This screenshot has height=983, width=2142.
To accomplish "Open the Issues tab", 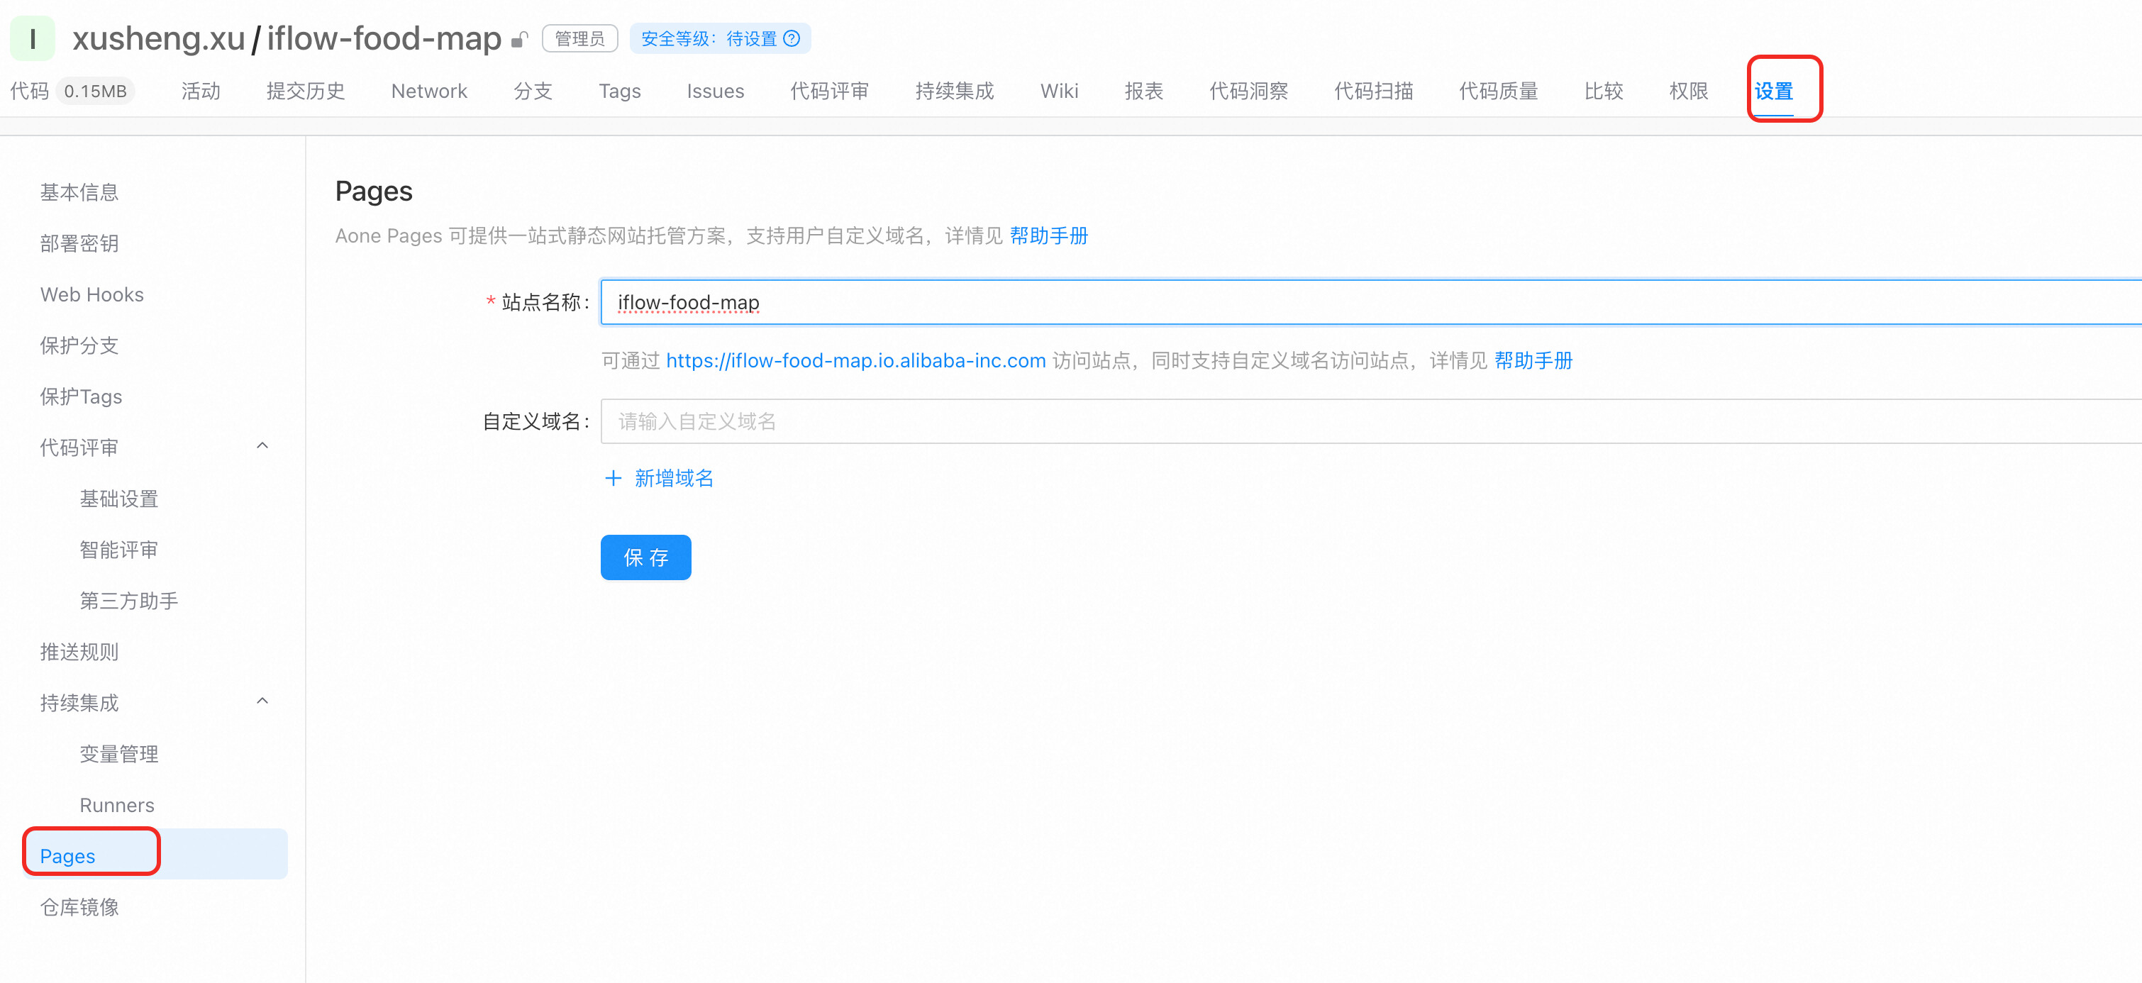I will 715,91.
